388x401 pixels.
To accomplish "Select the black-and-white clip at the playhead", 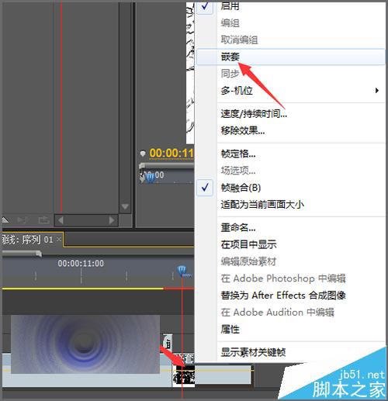I will point(184,375).
